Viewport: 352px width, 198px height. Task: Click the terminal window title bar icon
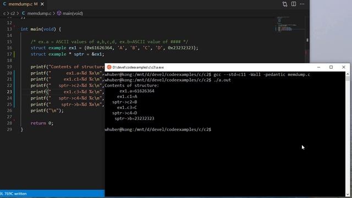[109, 67]
